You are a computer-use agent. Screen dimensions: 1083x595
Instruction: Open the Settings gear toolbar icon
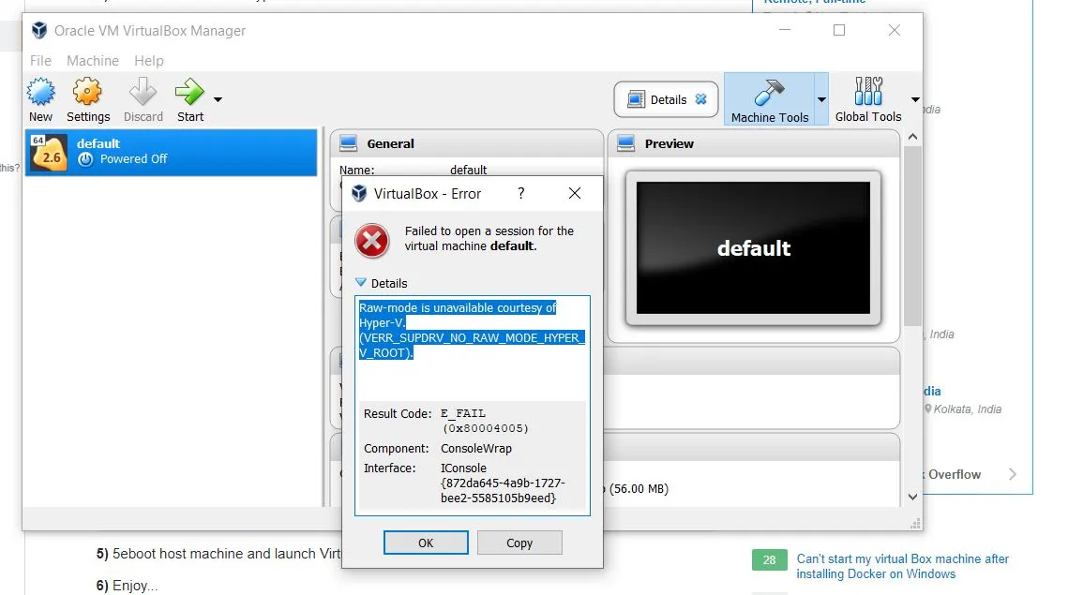coord(88,92)
